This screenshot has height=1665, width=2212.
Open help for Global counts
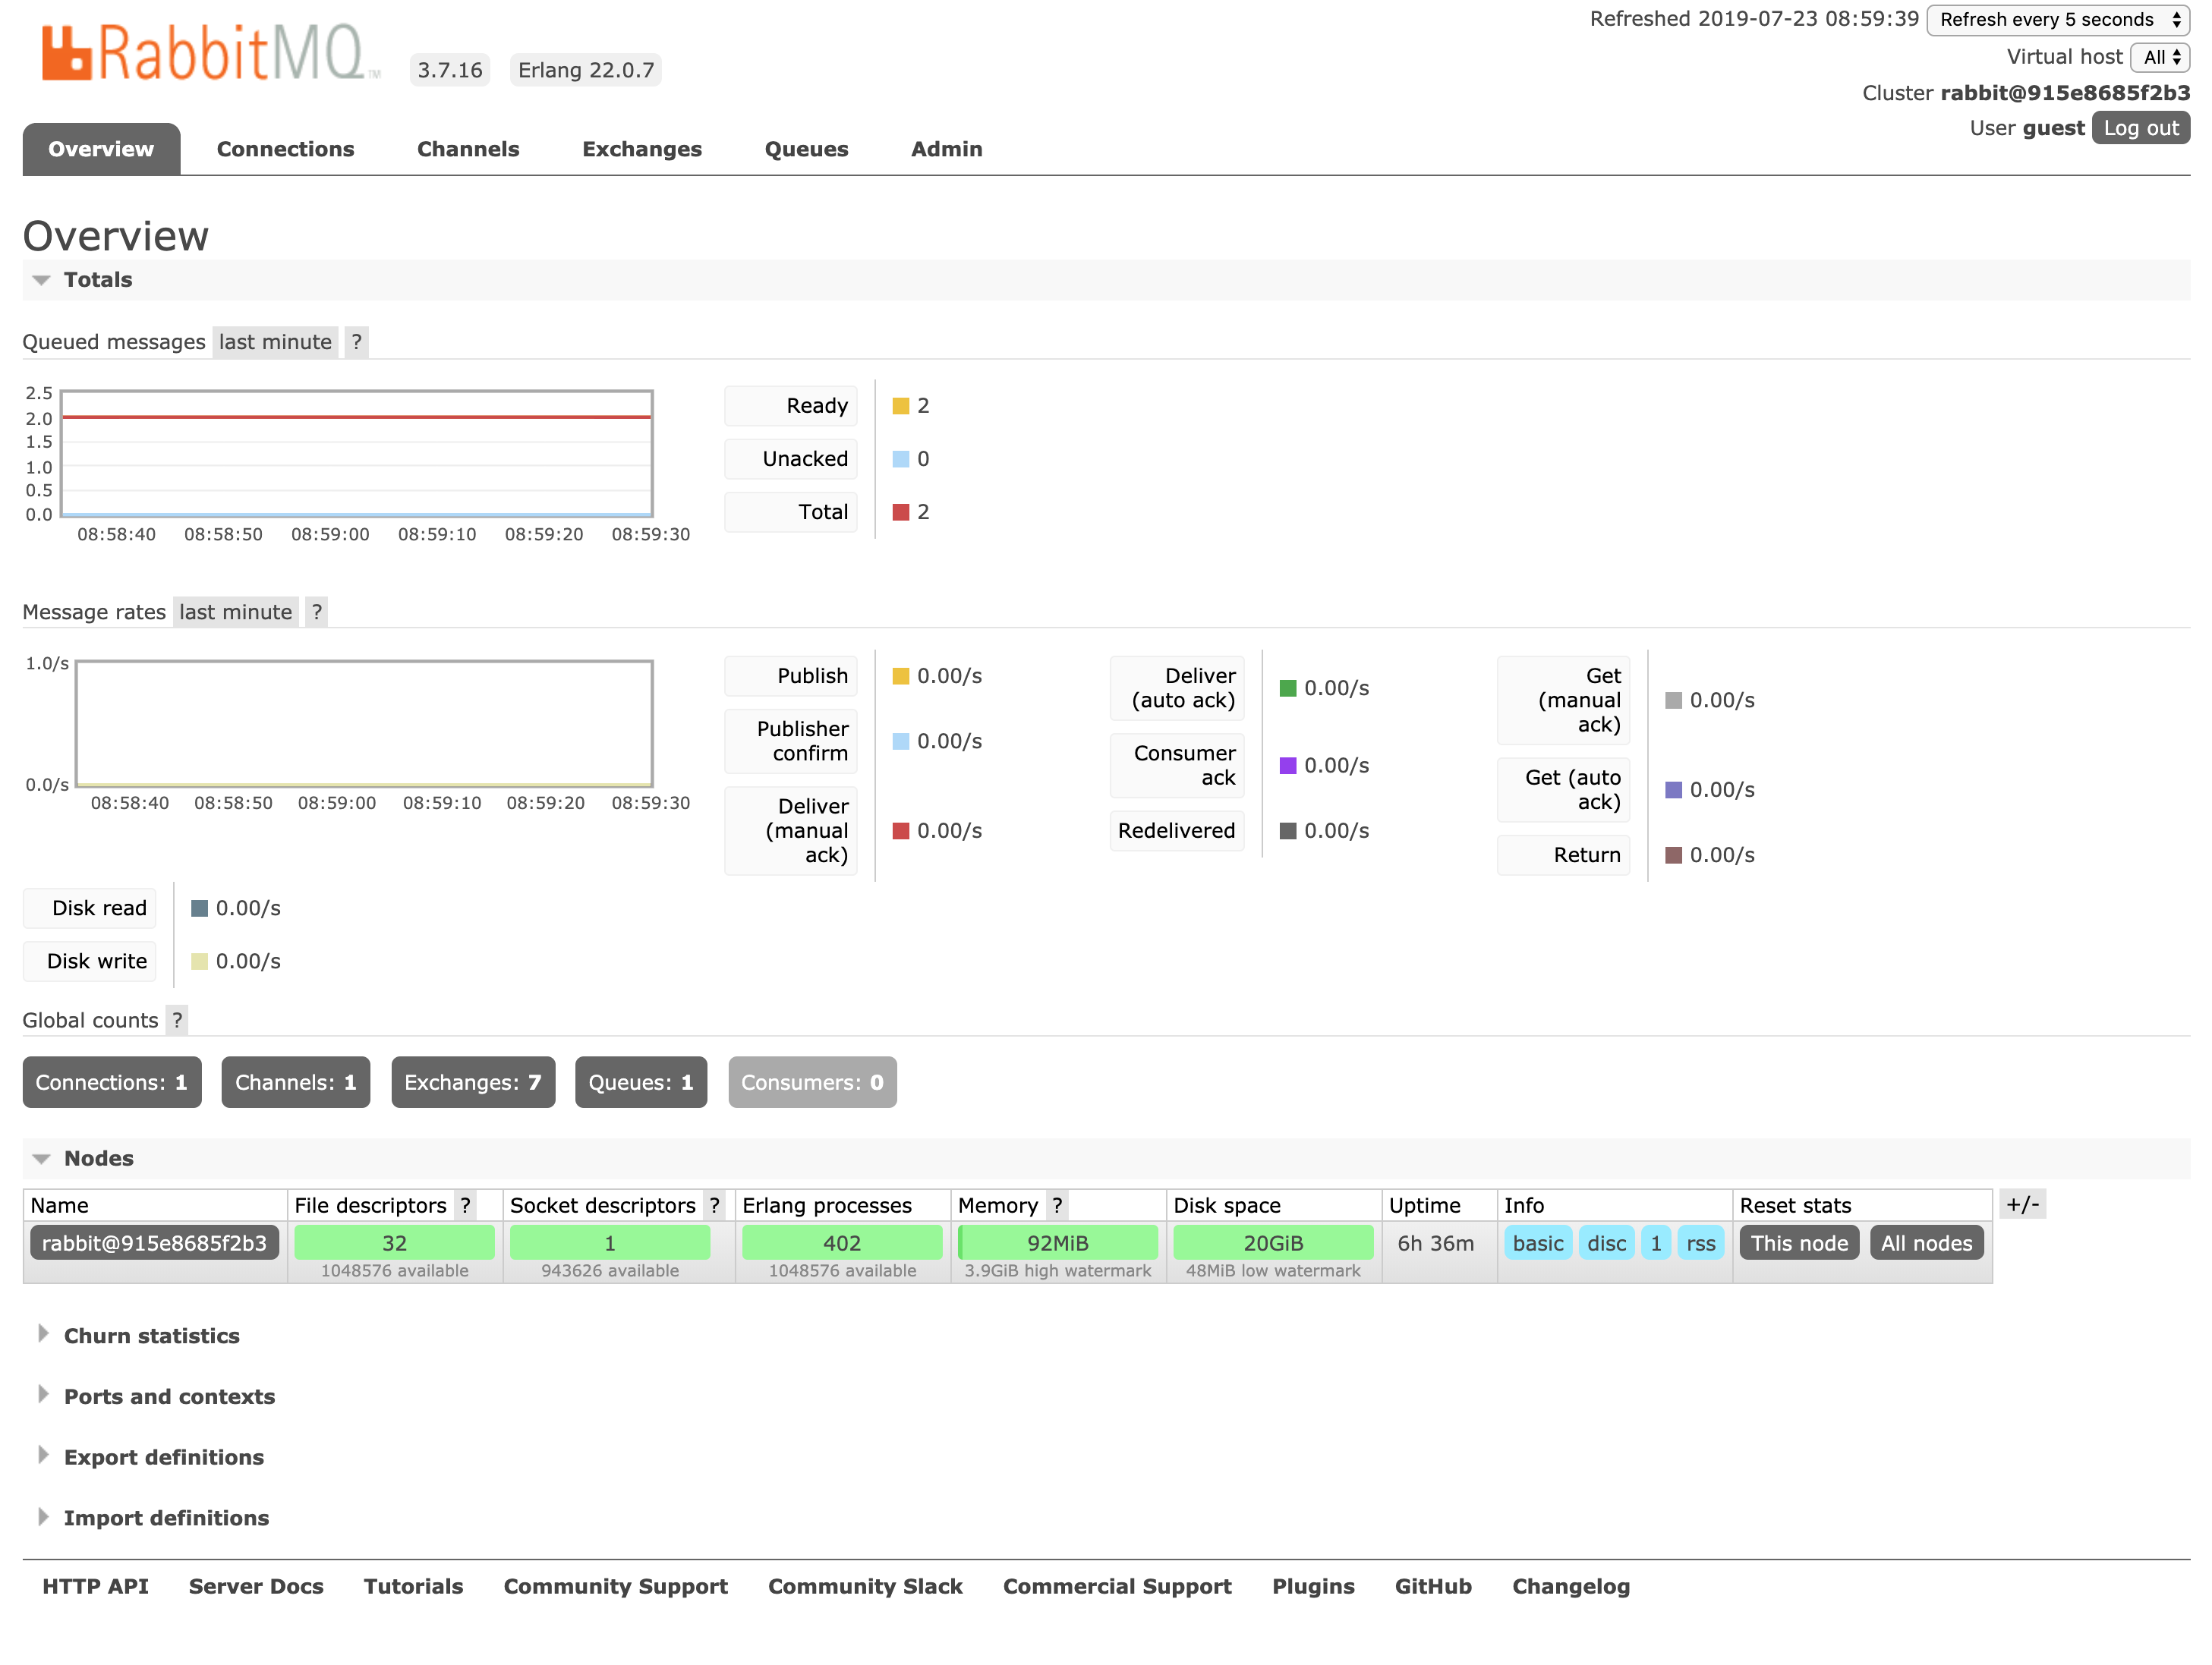177,1020
